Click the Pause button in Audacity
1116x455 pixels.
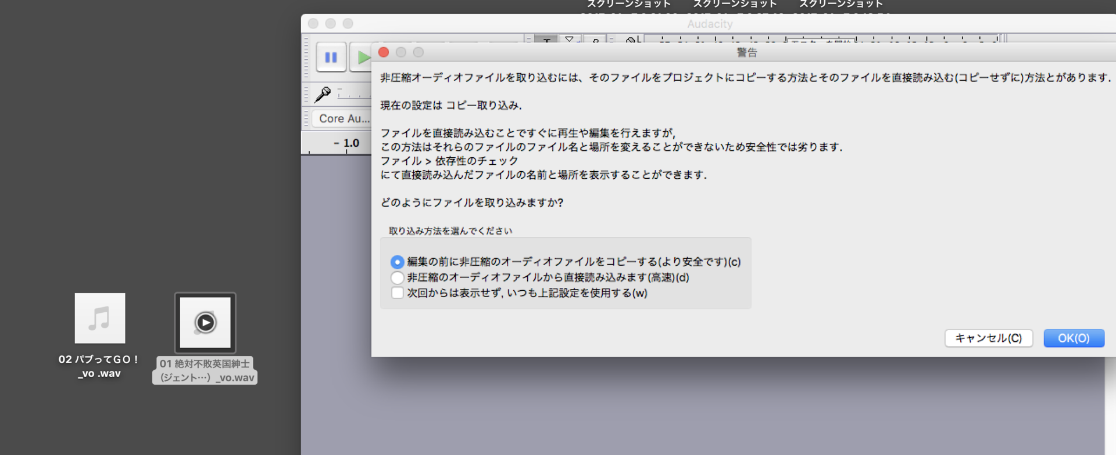pyautogui.click(x=331, y=57)
